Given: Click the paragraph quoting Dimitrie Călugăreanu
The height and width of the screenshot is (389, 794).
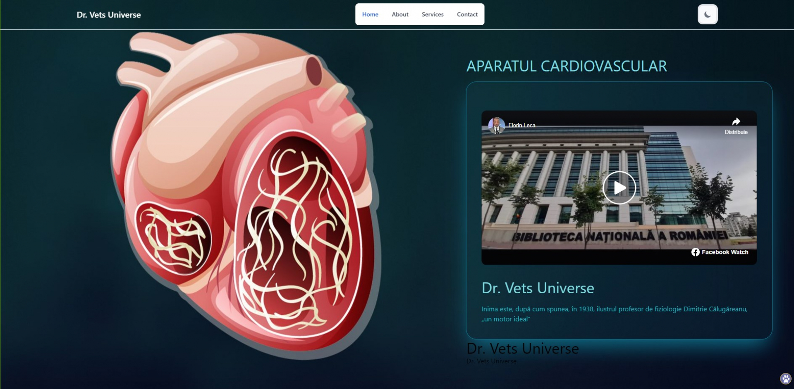Looking at the screenshot, I should (615, 314).
